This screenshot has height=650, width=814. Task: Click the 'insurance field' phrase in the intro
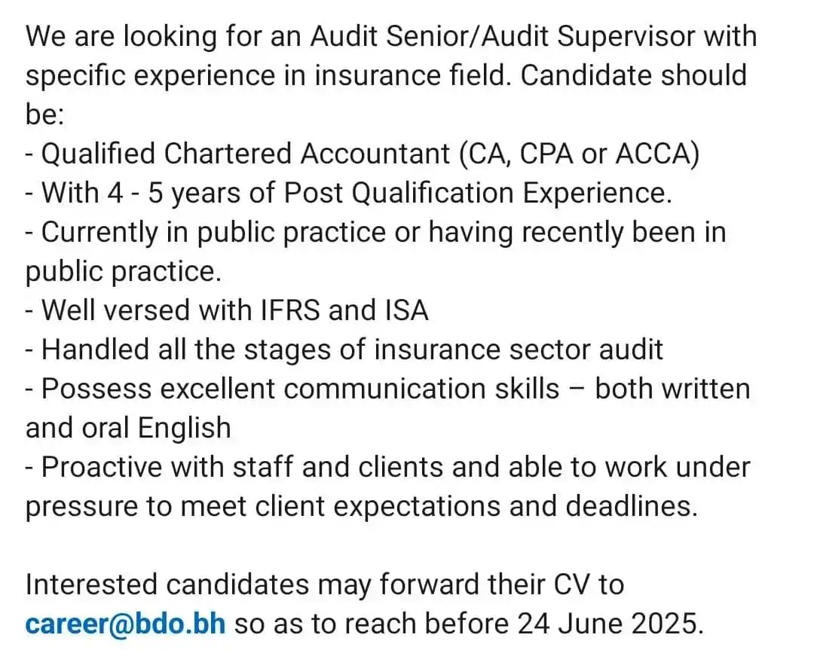[x=410, y=76]
